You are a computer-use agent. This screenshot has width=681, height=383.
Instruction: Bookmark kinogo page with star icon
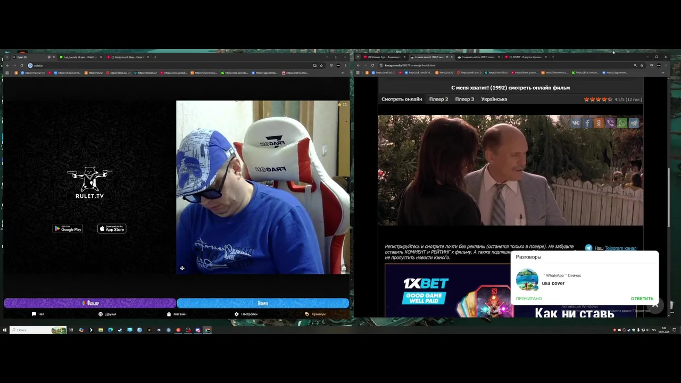(642, 65)
